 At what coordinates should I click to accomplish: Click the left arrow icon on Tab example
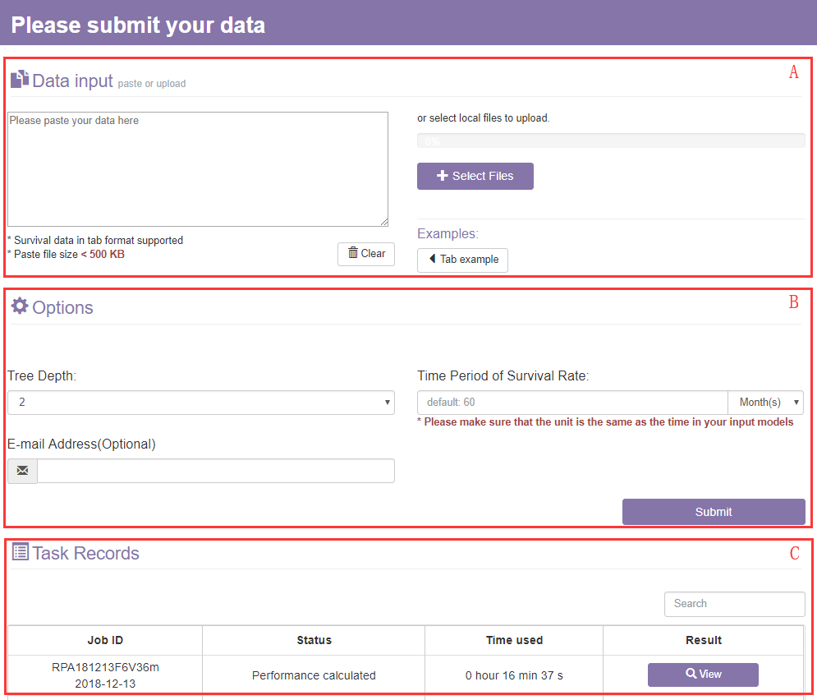pyautogui.click(x=432, y=259)
